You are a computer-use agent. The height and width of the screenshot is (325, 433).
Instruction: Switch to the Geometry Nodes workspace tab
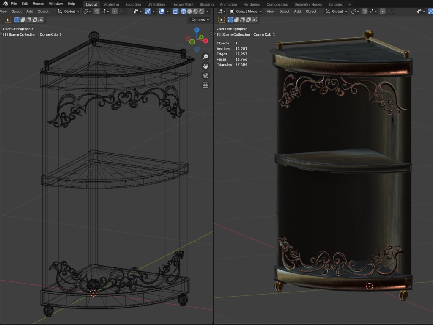pos(308,4)
